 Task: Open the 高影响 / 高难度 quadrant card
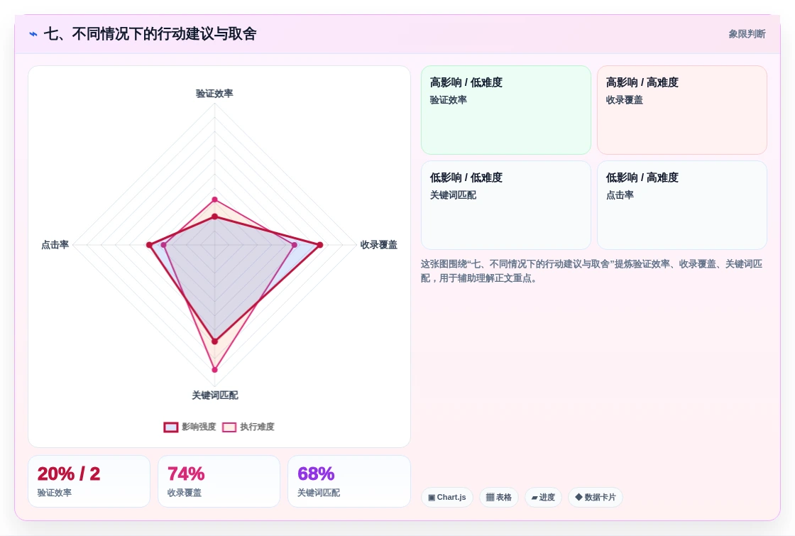(682, 110)
